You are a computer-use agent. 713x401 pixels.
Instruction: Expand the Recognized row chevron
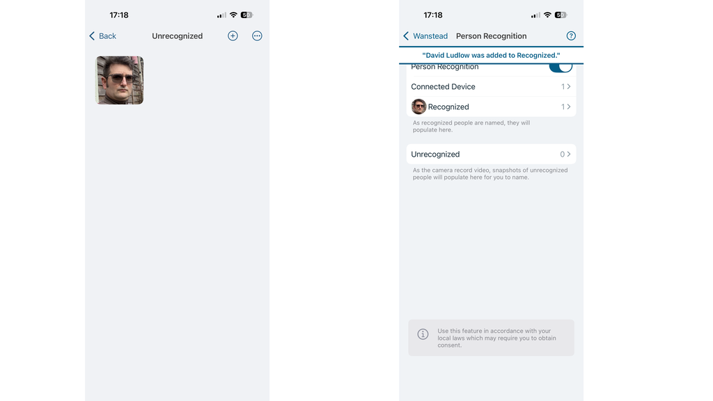click(x=569, y=107)
